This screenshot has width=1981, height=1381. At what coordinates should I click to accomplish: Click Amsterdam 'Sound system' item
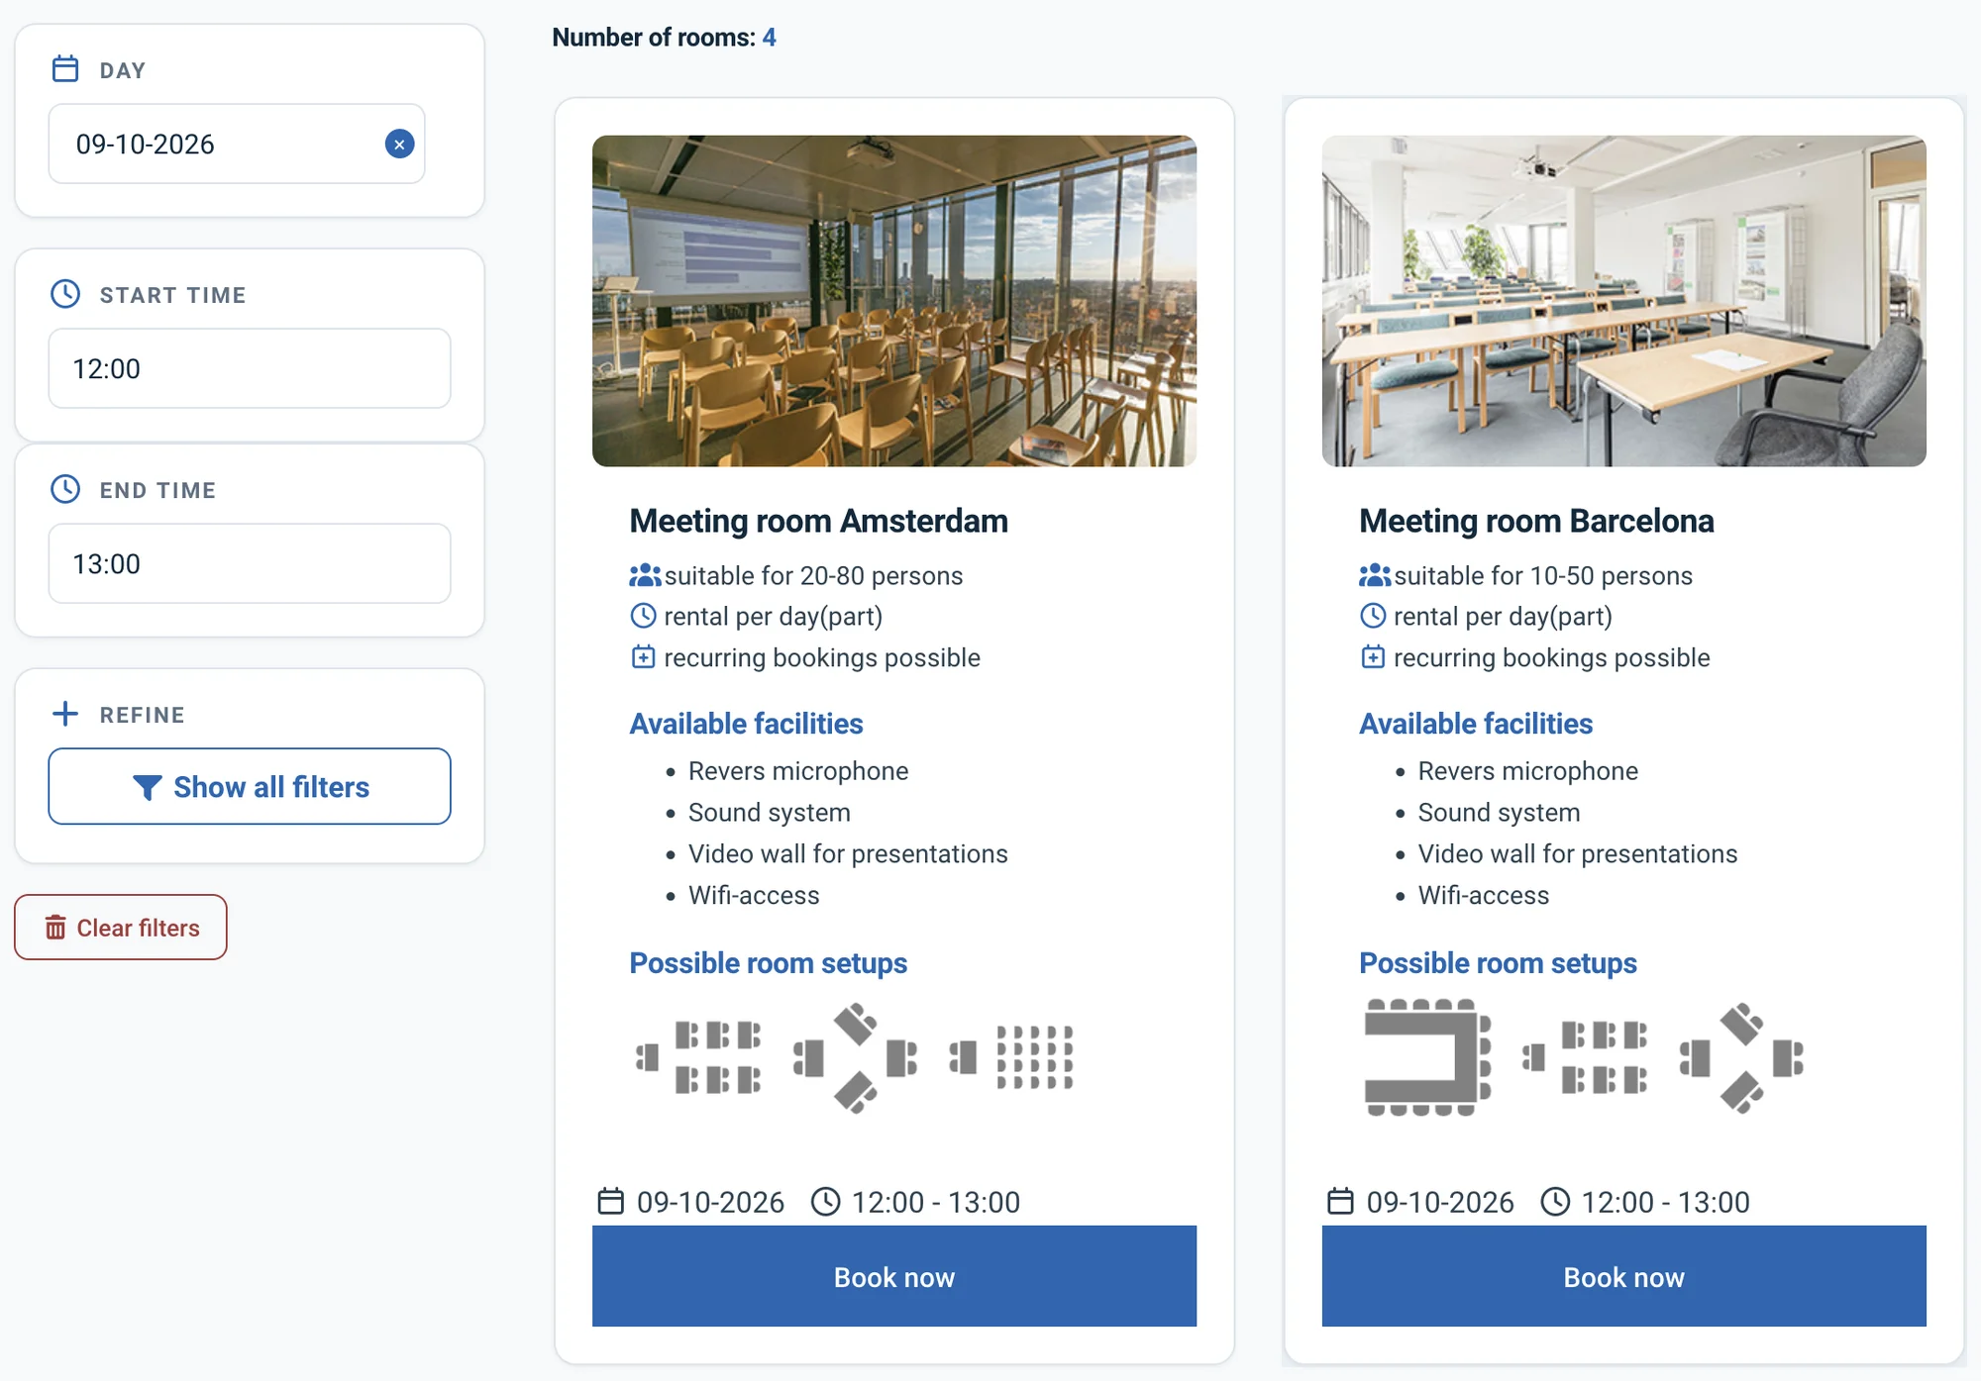tap(769, 812)
